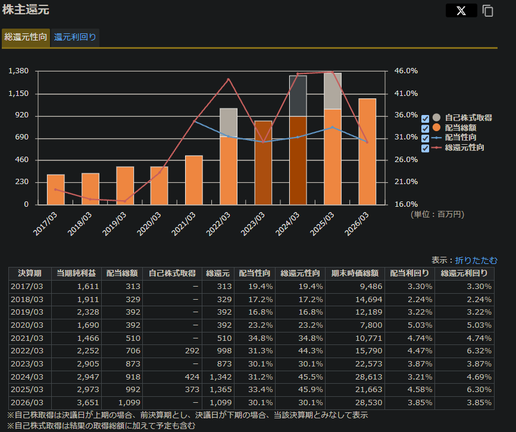Viewport: 516px width, 432px height.
Task: Click the 424 buyback value for 2024/03
Action: (x=192, y=377)
